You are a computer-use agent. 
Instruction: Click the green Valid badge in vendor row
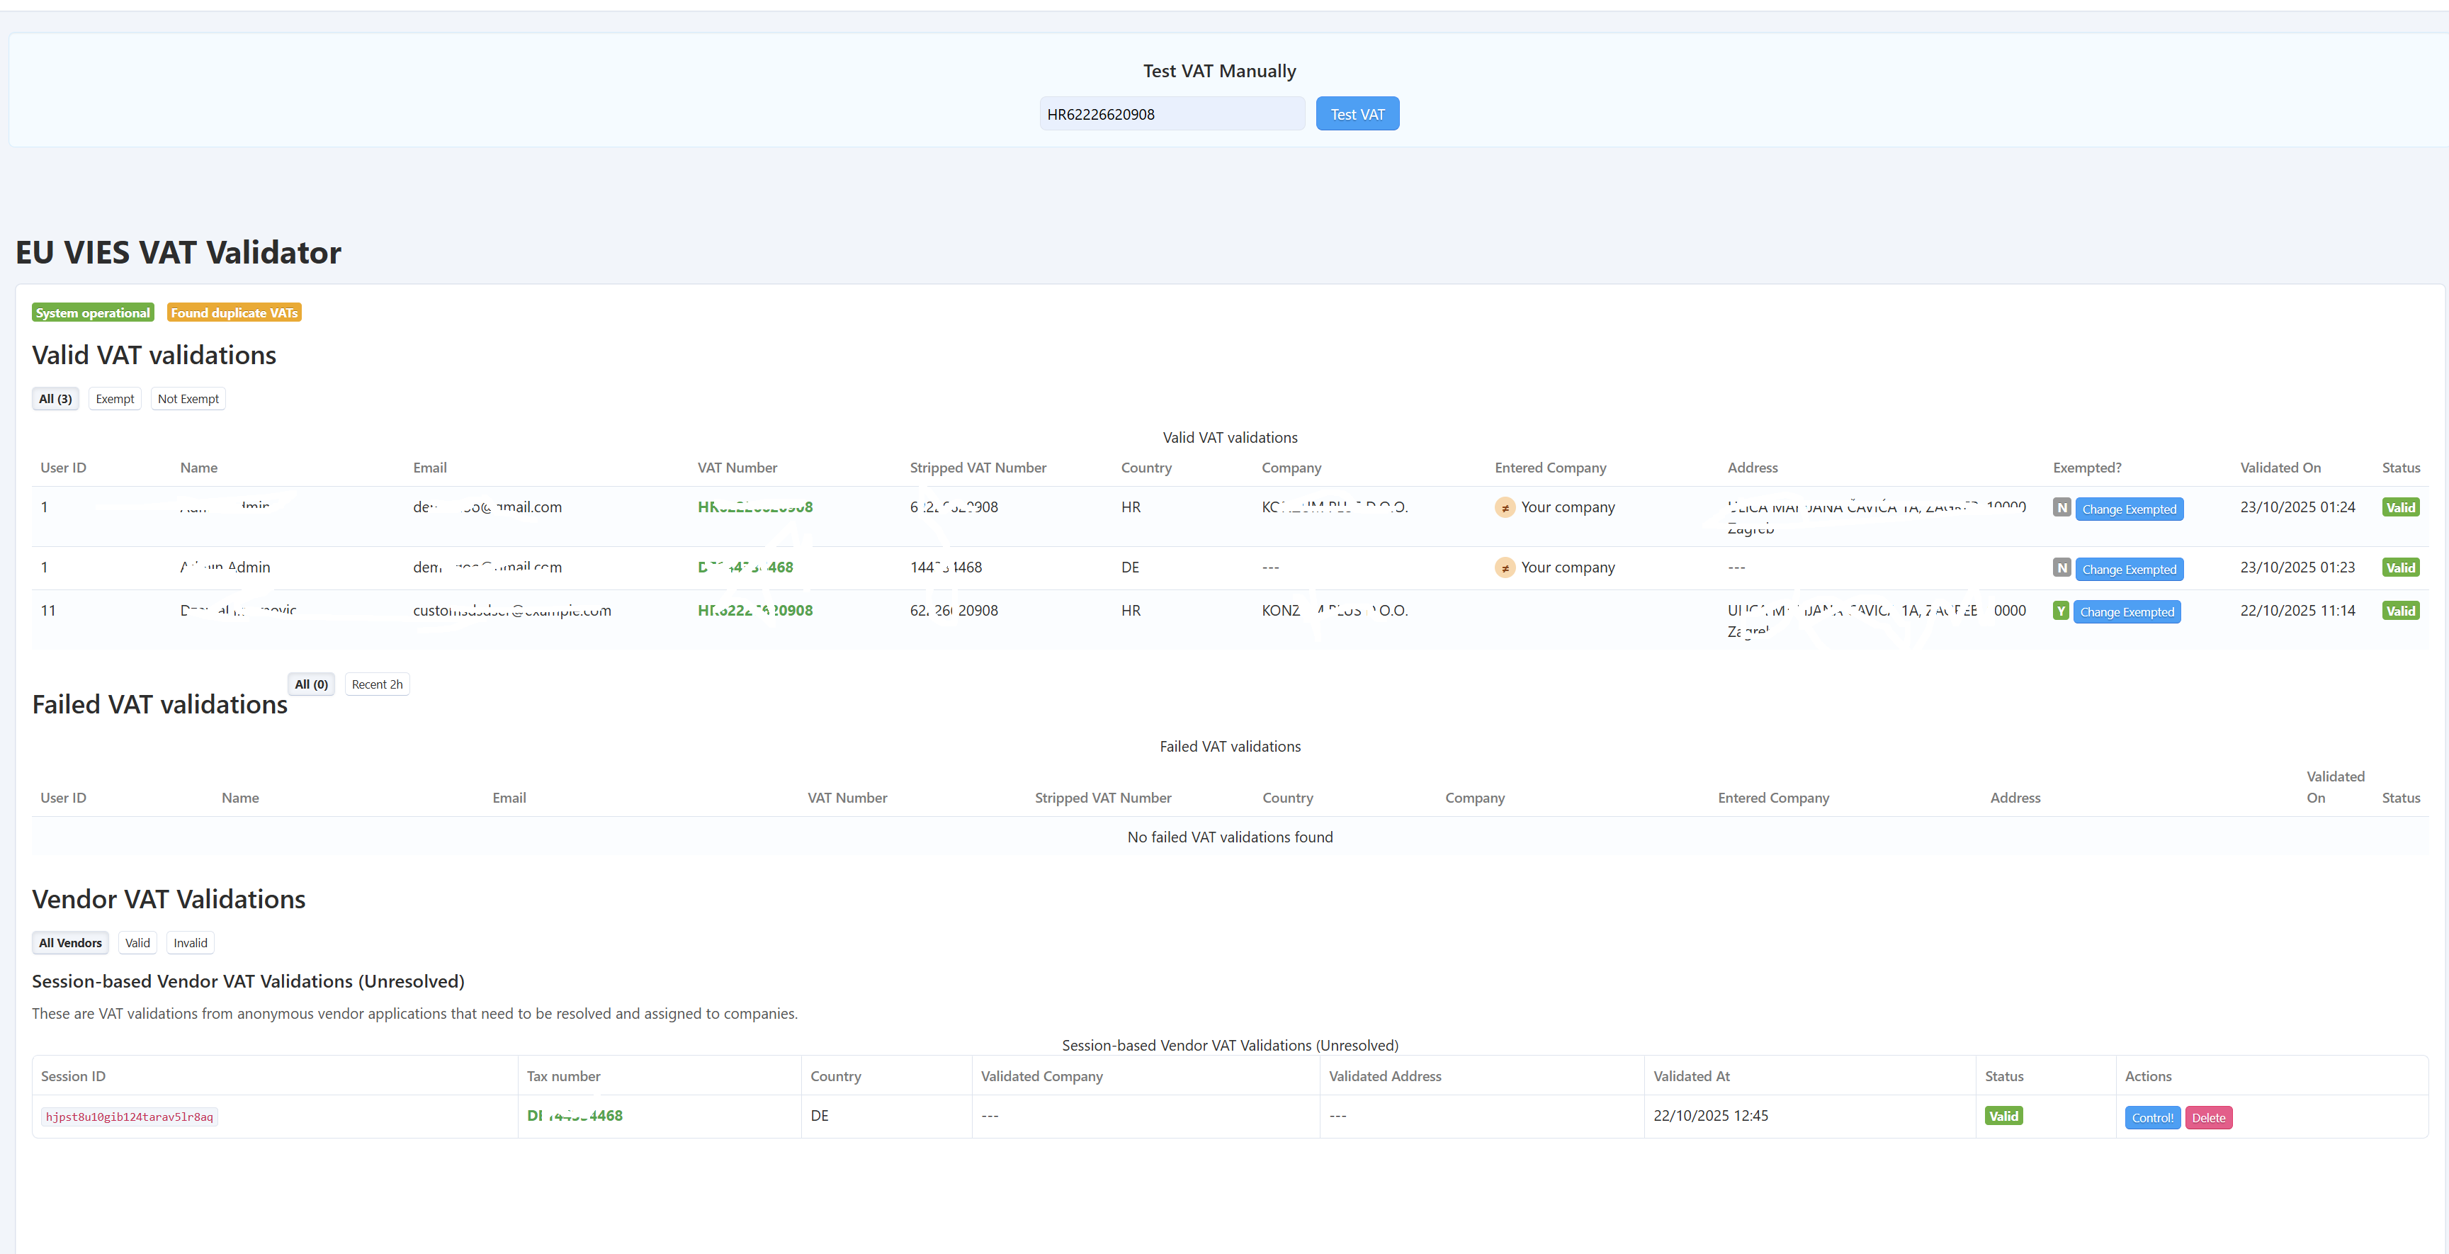point(2003,1116)
